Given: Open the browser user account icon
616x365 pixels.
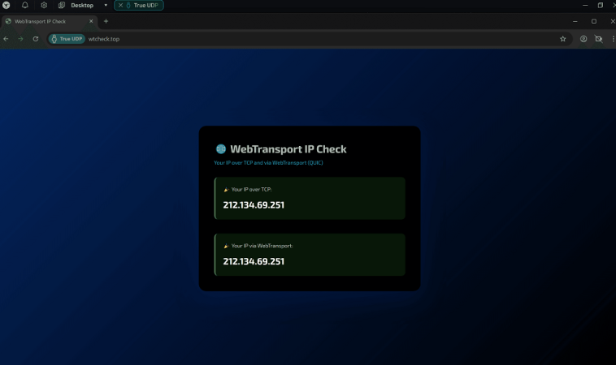Looking at the screenshot, I should [583, 38].
